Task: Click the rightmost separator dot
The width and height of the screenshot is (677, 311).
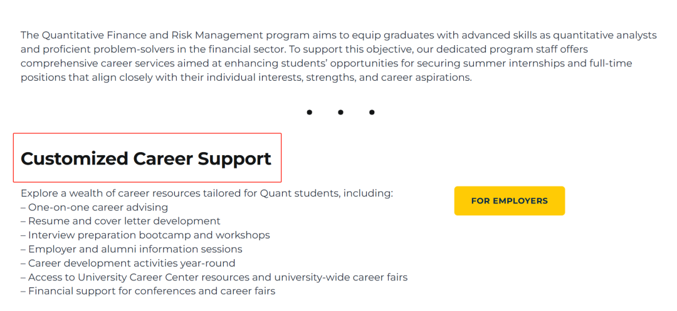Action: pyautogui.click(x=372, y=113)
